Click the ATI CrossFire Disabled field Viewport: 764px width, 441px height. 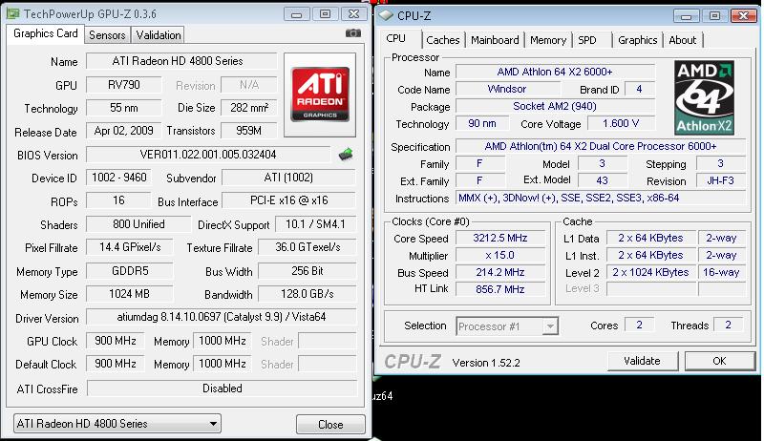coord(222,388)
